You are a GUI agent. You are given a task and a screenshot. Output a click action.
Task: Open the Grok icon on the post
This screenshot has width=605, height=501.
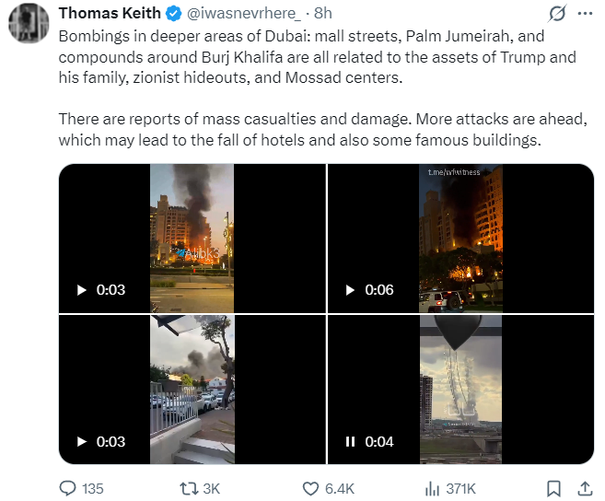click(x=556, y=15)
